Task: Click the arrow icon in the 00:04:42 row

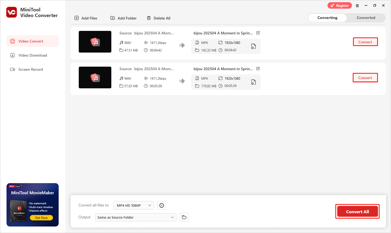Action: pos(182,45)
